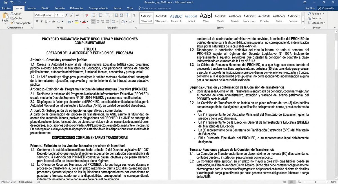
Task: Cut selection with Cutar
Action: point(15,13)
